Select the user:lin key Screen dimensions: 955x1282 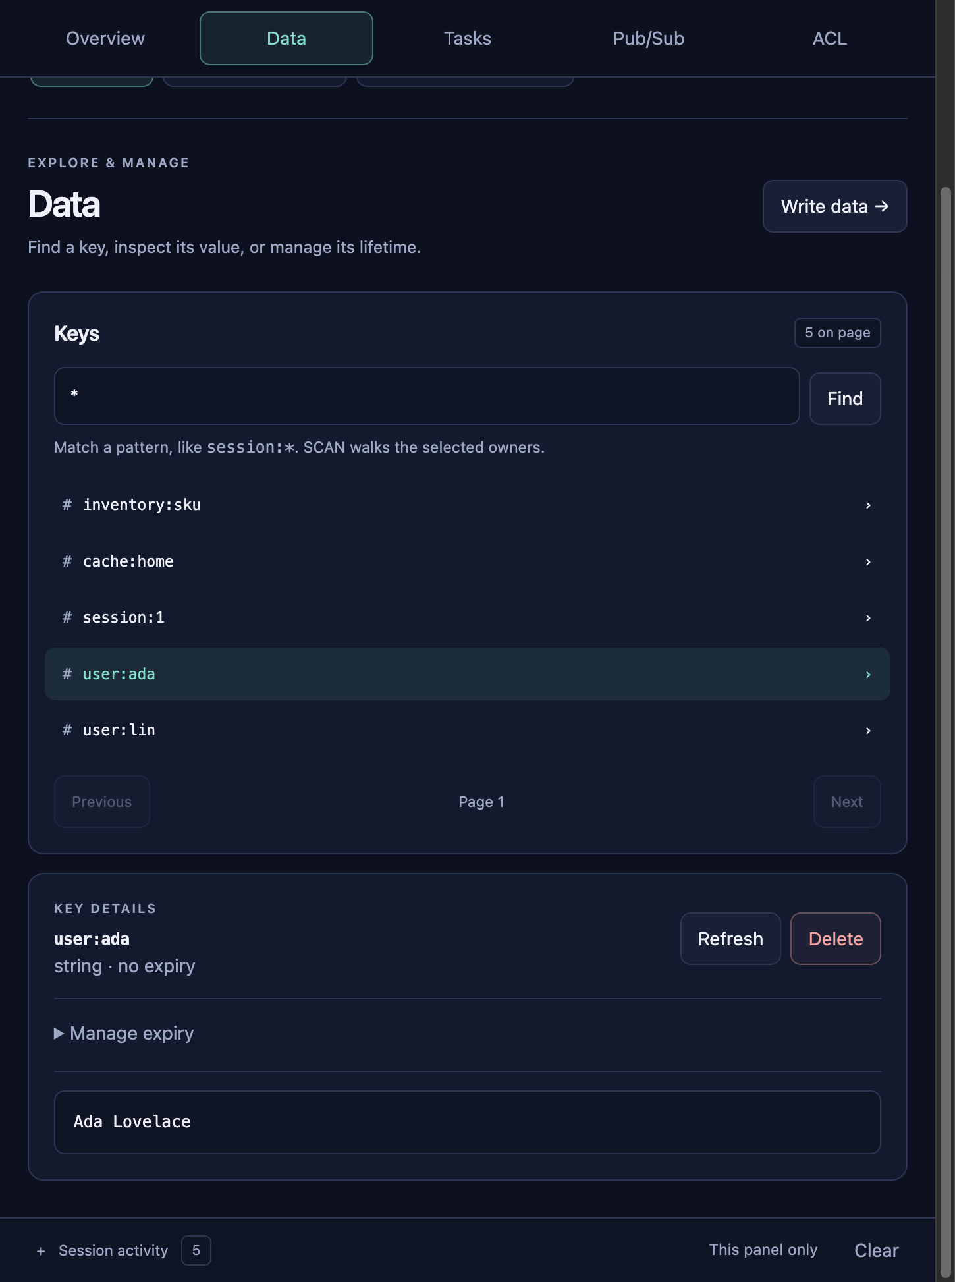[468, 730]
